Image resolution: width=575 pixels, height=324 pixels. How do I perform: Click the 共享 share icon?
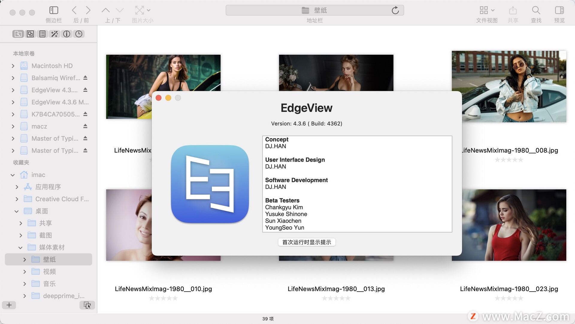coord(513,10)
